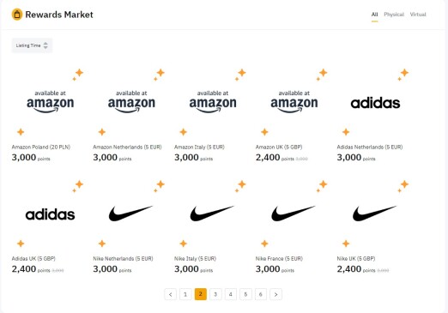Jump to page 6

(261, 294)
